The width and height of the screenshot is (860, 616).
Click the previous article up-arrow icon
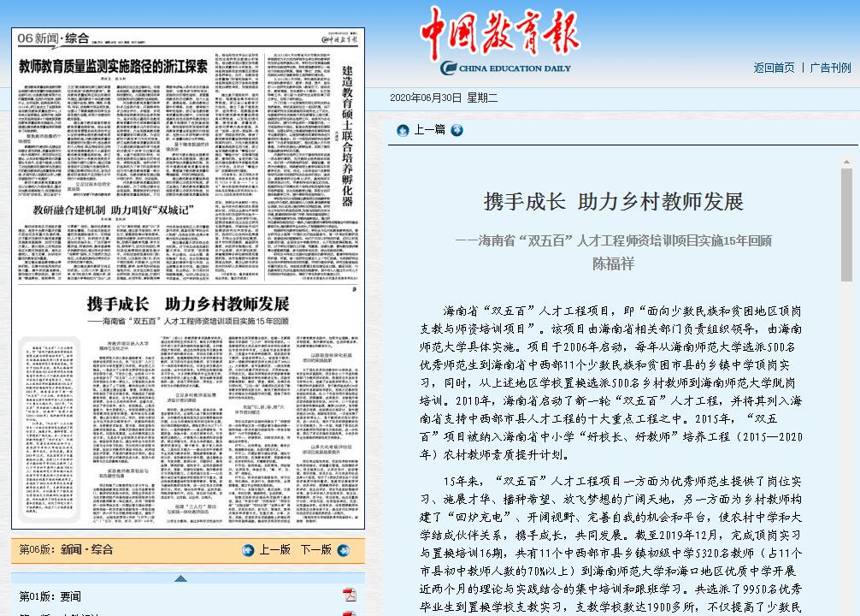[x=403, y=130]
